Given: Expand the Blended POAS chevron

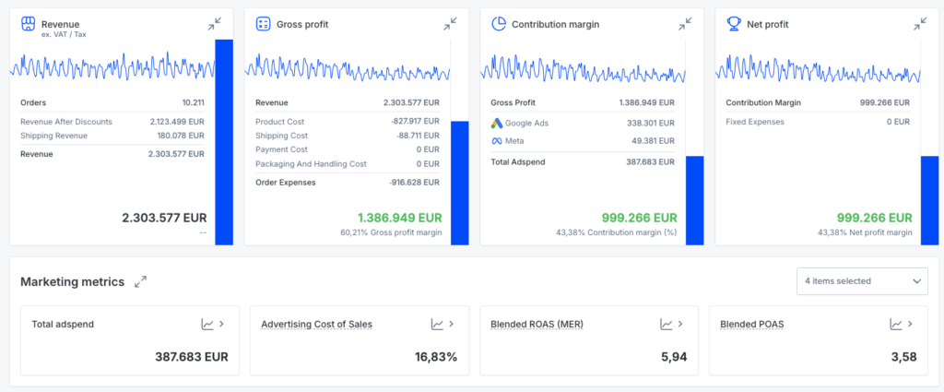Looking at the screenshot, I should click(x=910, y=324).
